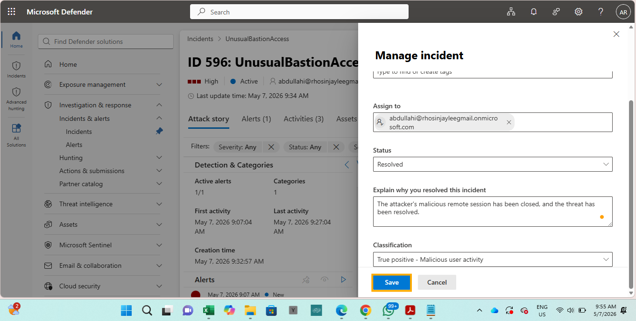Toggle the eye icon in Alerts section
This screenshot has height=321, width=636.
325,279
